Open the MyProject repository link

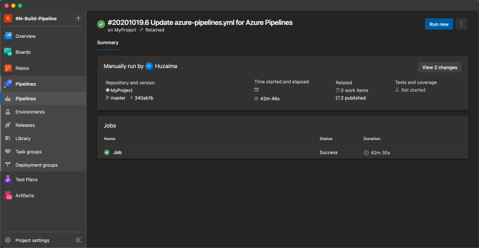tap(121, 90)
